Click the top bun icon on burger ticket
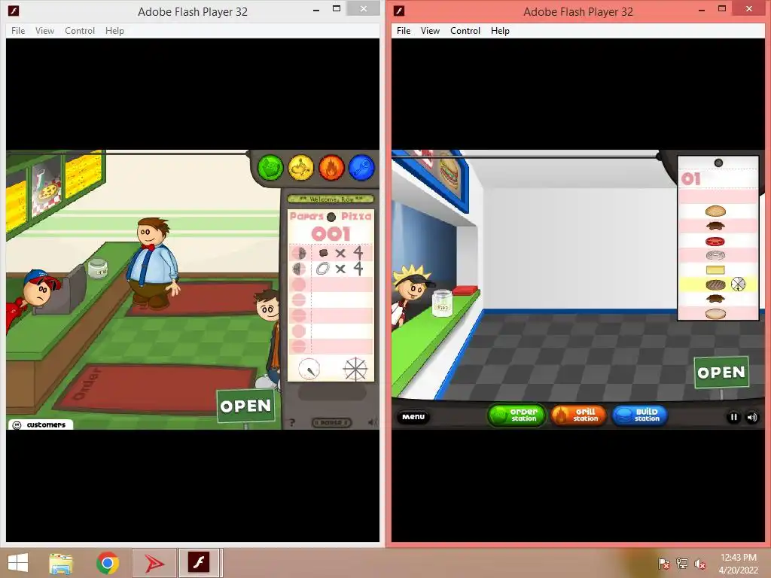The image size is (771, 578). point(715,211)
